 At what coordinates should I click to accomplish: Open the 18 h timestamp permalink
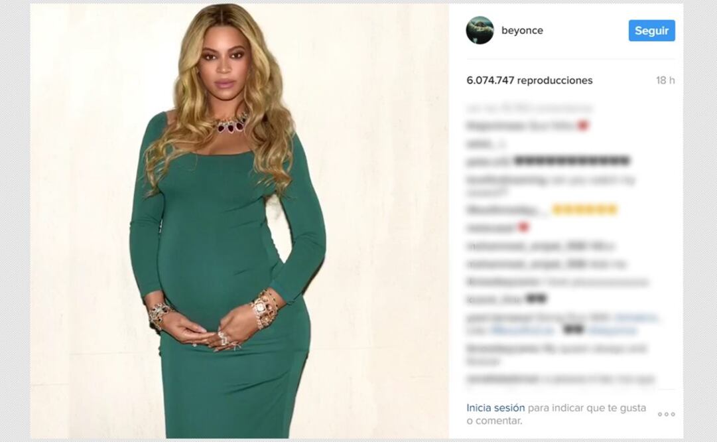665,80
